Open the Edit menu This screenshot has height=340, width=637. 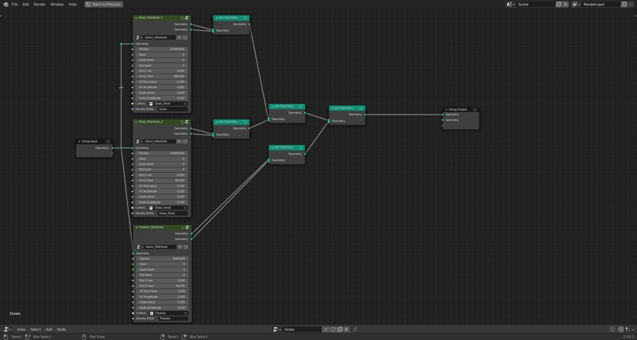(26, 4)
